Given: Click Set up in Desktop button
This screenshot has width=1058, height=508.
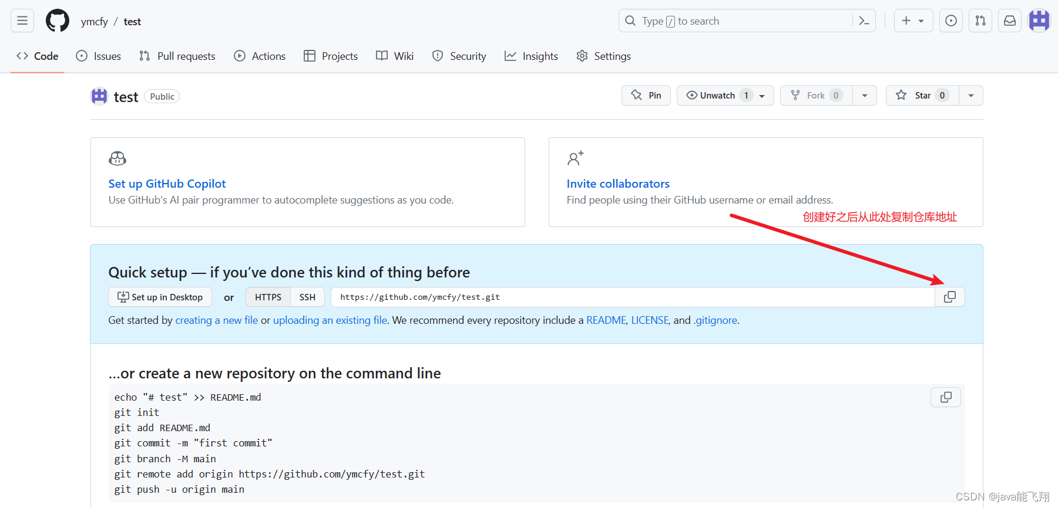Looking at the screenshot, I should [x=160, y=297].
